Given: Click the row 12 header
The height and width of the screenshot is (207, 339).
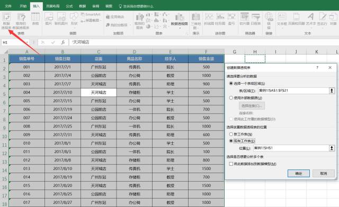Looking at the screenshot, I should point(5,154).
